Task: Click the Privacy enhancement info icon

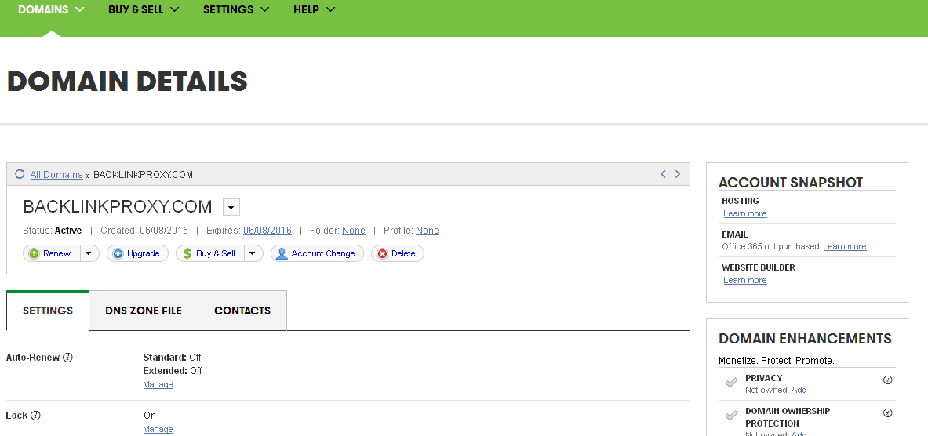Action: pyautogui.click(x=888, y=380)
